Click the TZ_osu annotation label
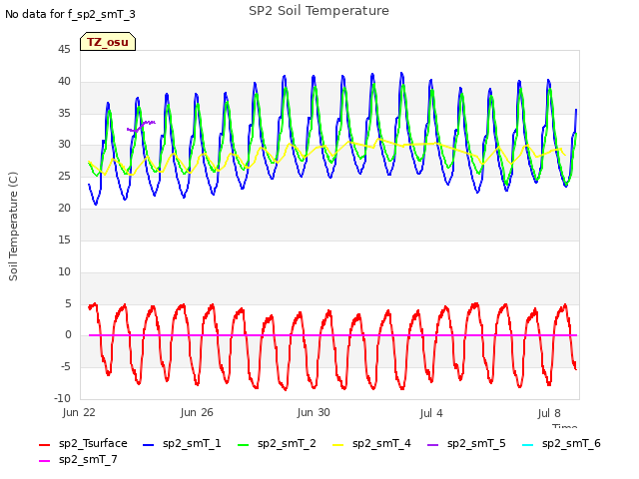The image size is (639, 479). point(108,42)
